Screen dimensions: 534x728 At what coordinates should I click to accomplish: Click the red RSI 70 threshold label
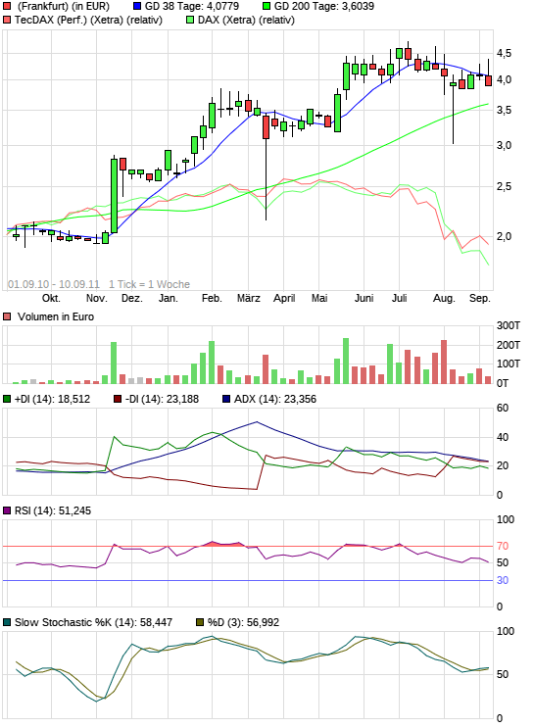(x=503, y=546)
